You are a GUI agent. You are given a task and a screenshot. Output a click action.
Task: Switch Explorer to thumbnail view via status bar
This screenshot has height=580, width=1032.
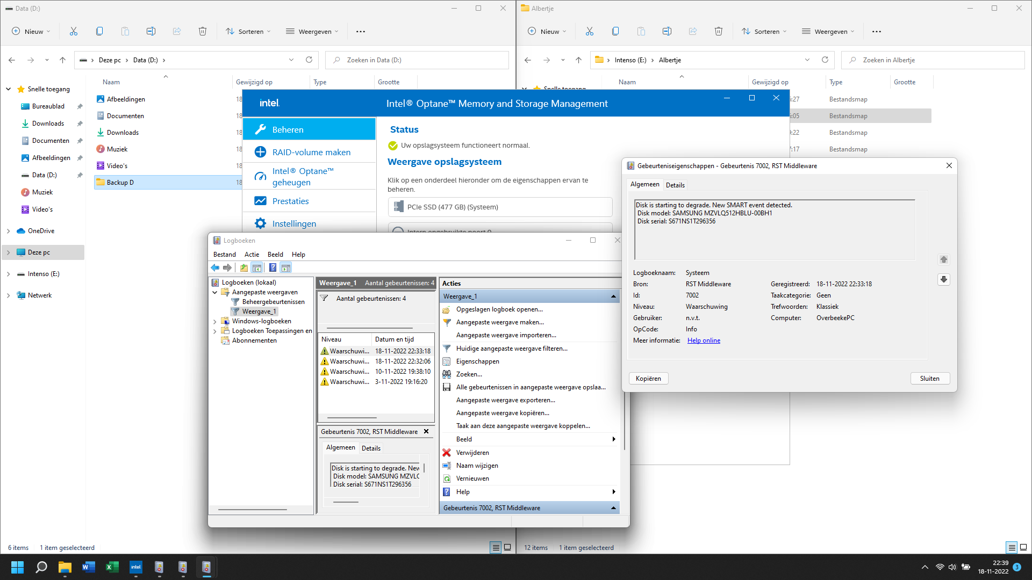click(x=507, y=547)
